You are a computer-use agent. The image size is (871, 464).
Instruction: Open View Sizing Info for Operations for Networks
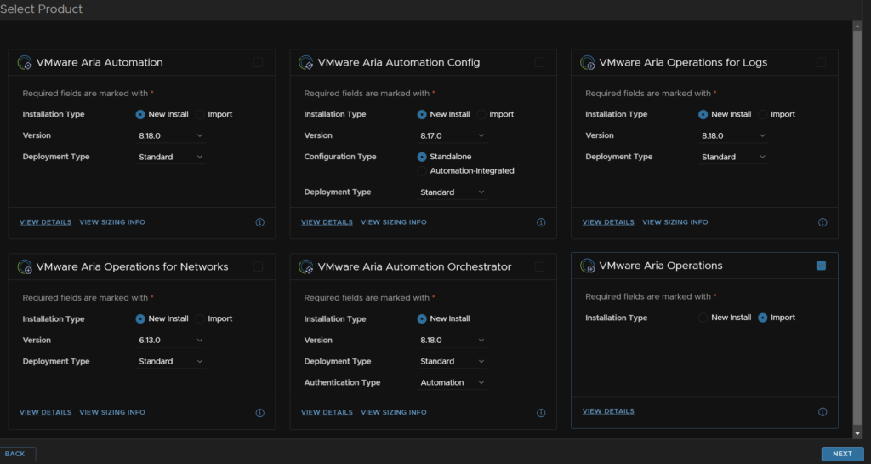pos(112,412)
